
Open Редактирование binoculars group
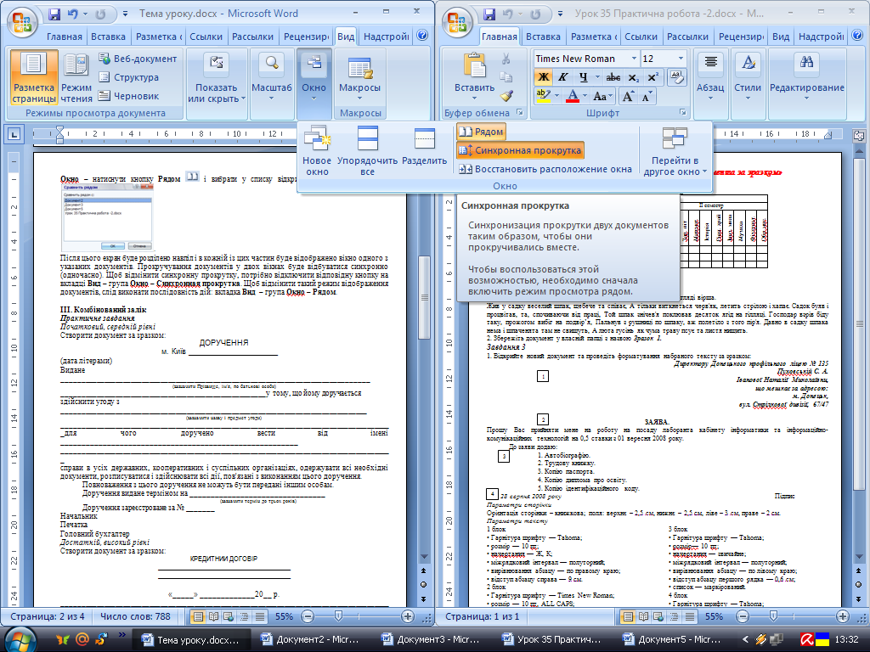[x=807, y=77]
